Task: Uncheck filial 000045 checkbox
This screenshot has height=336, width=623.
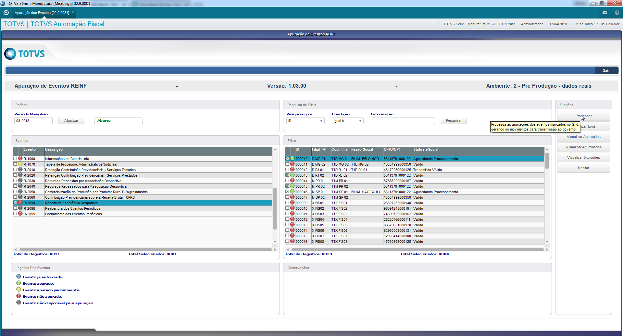Action: pyautogui.click(x=287, y=186)
